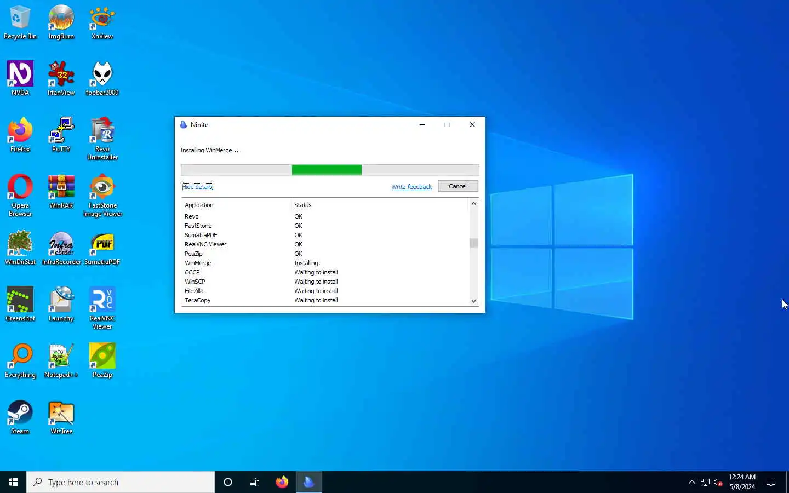Click the NVDA desktop icon
Viewport: 789px width, 493px height.
click(20, 79)
